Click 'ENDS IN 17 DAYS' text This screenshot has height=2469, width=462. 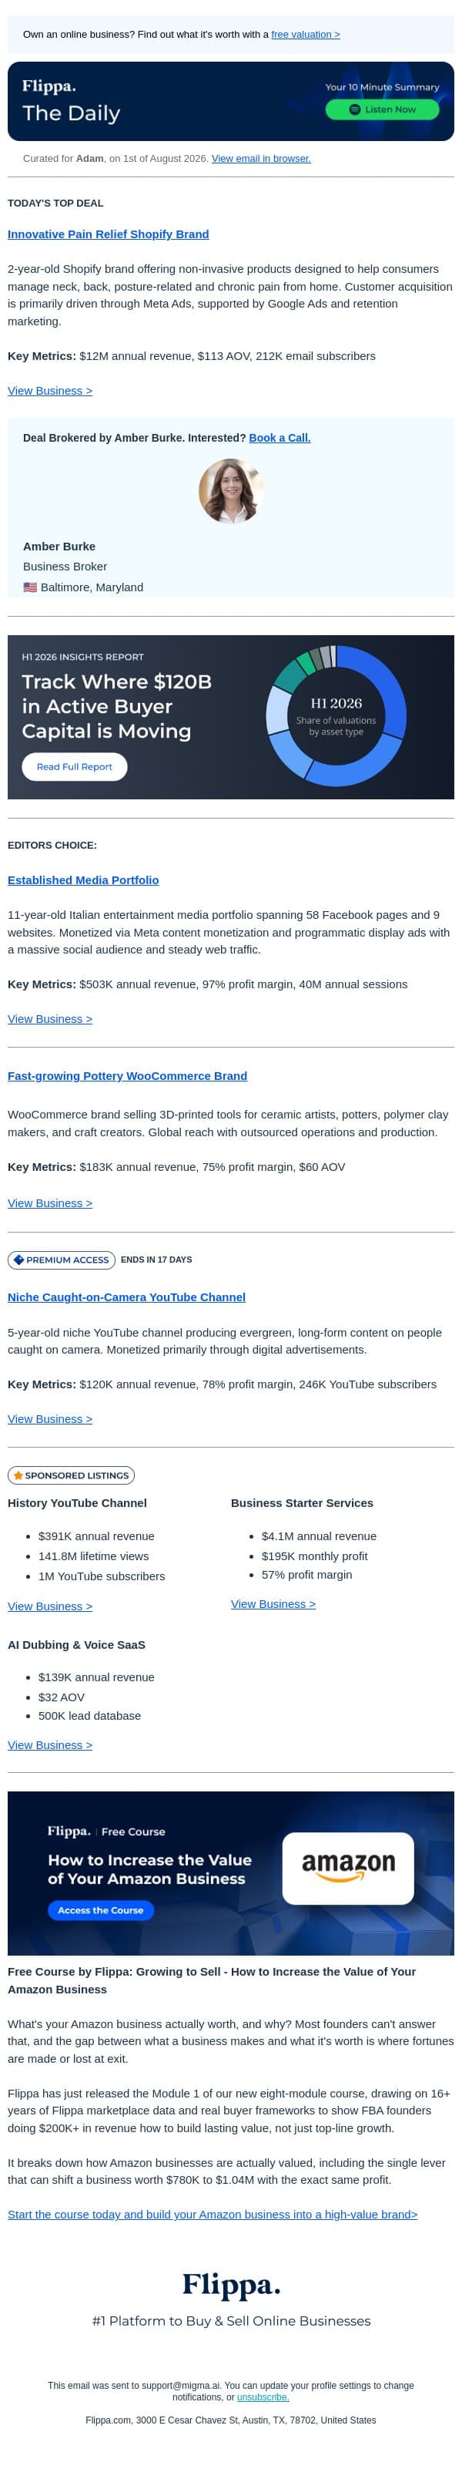click(x=156, y=1260)
